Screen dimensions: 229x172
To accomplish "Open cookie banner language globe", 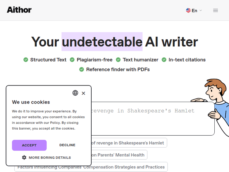I will (75, 93).
